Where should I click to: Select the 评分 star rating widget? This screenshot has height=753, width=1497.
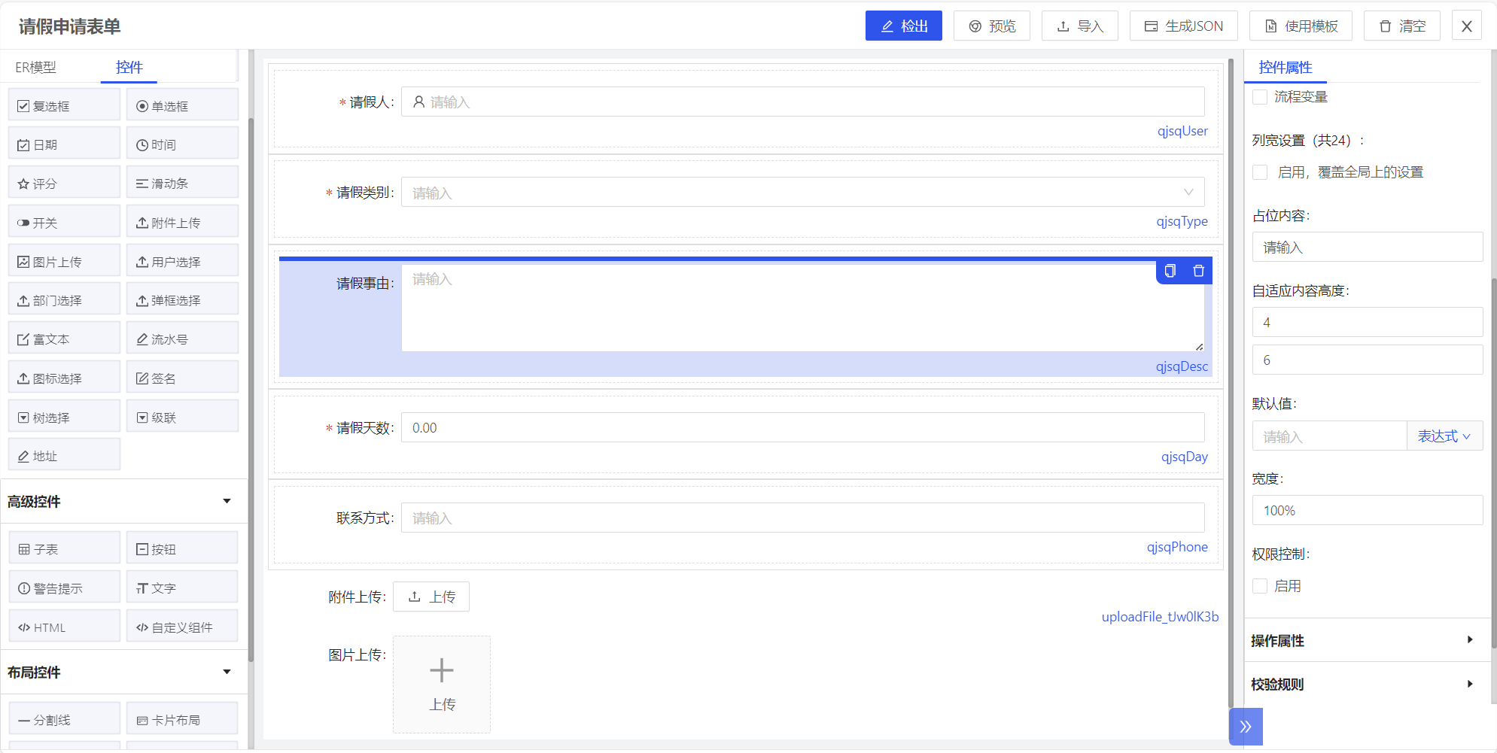[64, 184]
